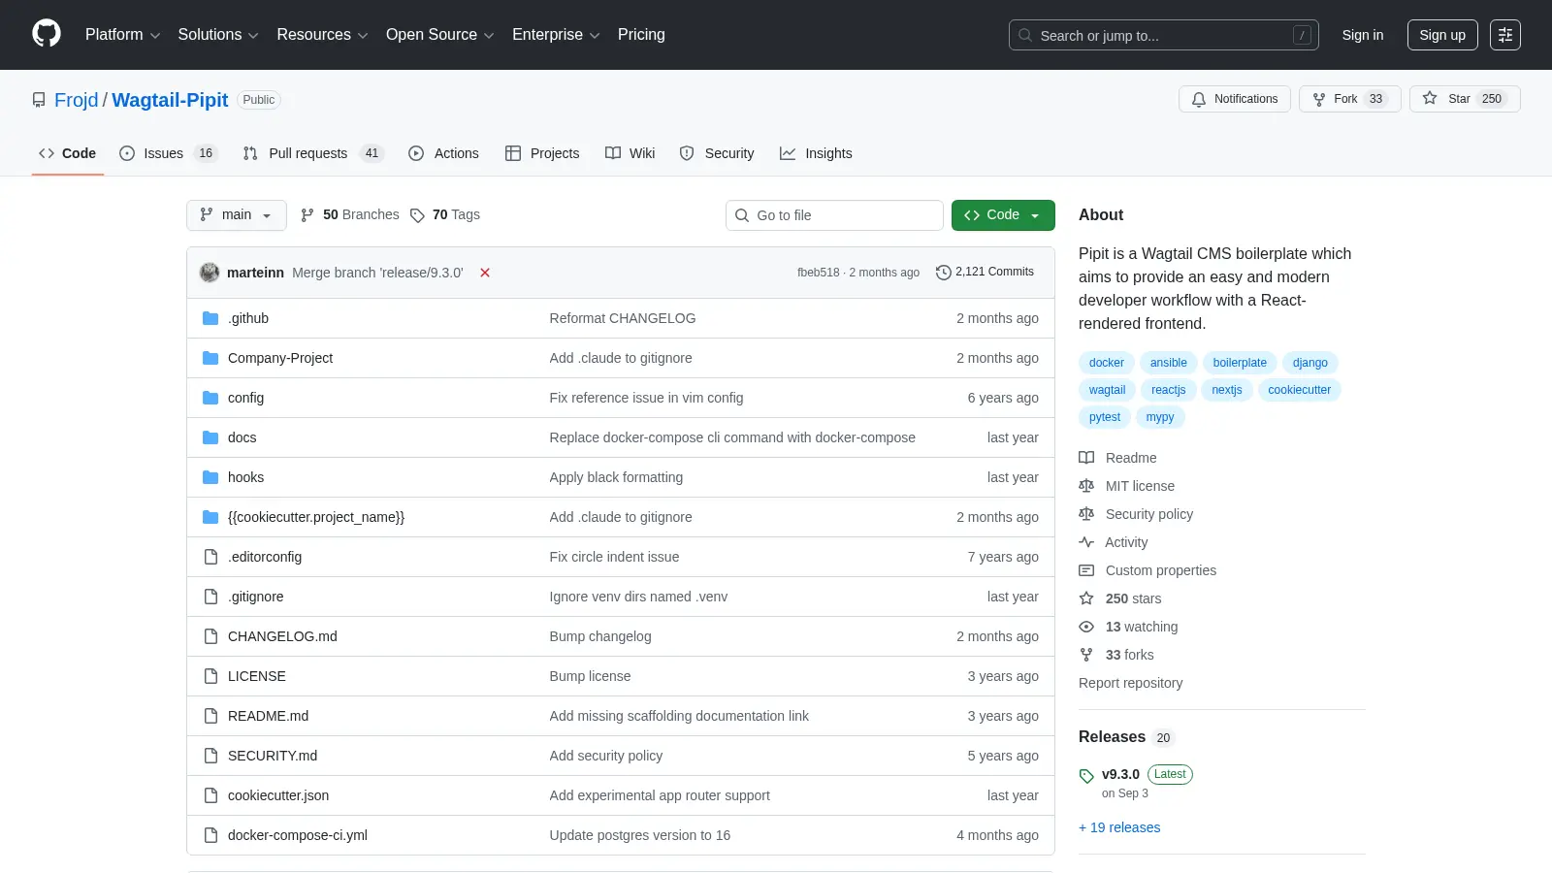1552x873 pixels.
Task: Switch to the Wiki tab
Action: [x=630, y=153]
